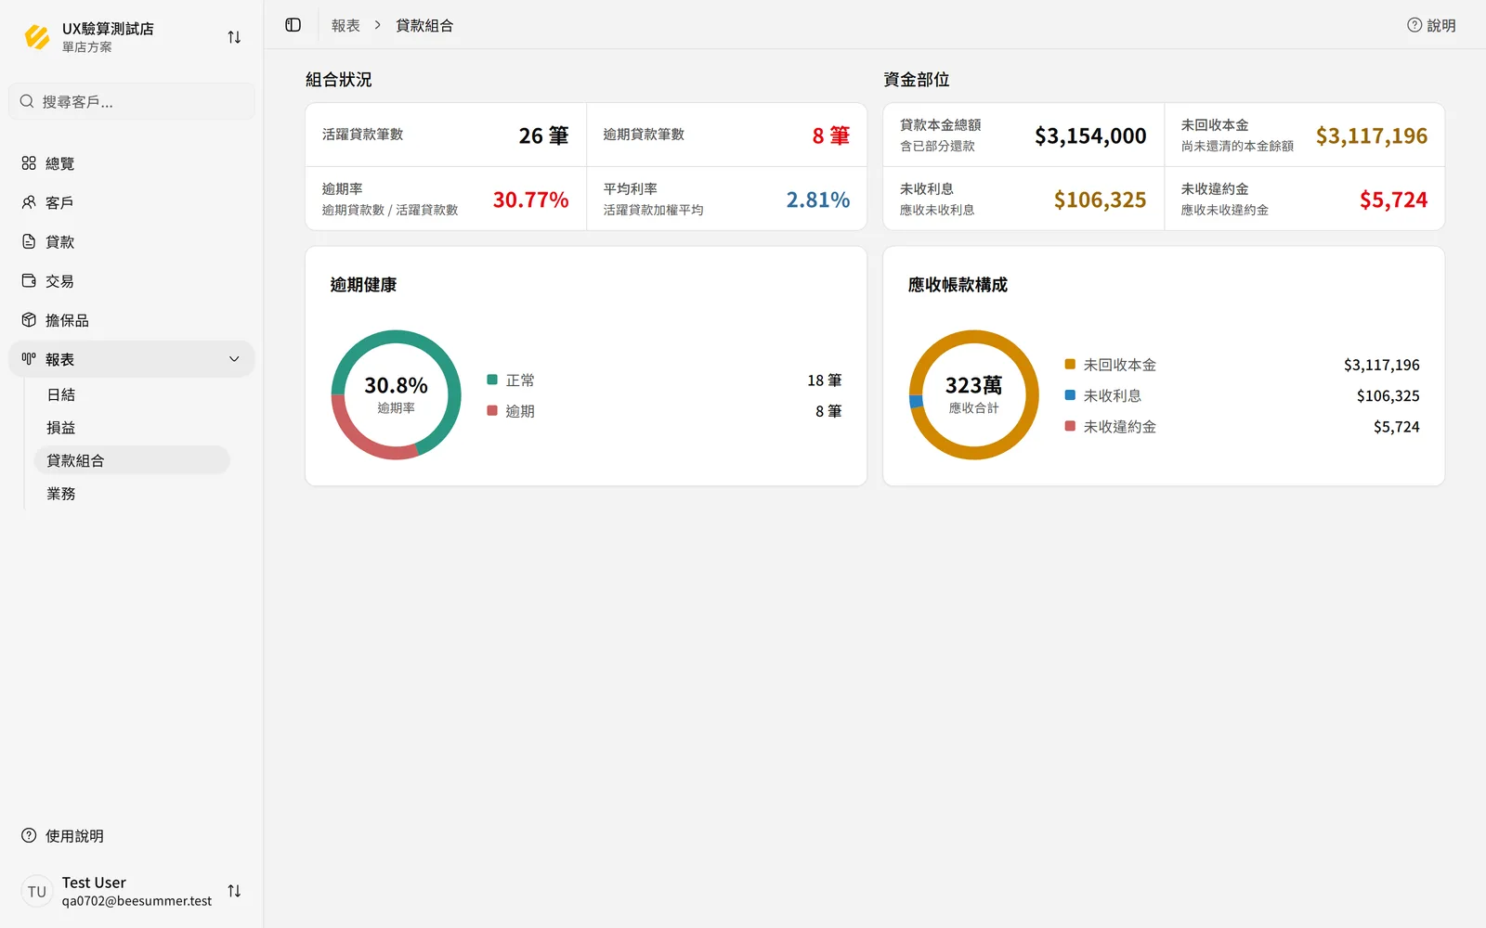Image resolution: width=1486 pixels, height=928 pixels.
Task: Click the TU user avatar
Action: point(37,891)
